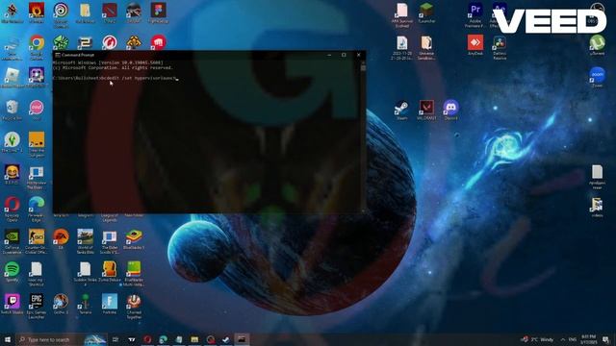Click the bcdedit command line in Command Prompt
Image resolution: width=616 pixels, height=346 pixels.
point(115,78)
